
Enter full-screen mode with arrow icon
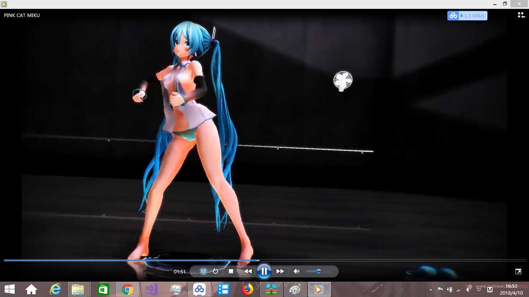coord(518,271)
